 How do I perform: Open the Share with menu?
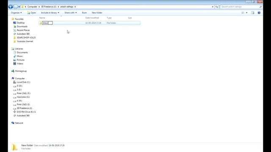71,13
